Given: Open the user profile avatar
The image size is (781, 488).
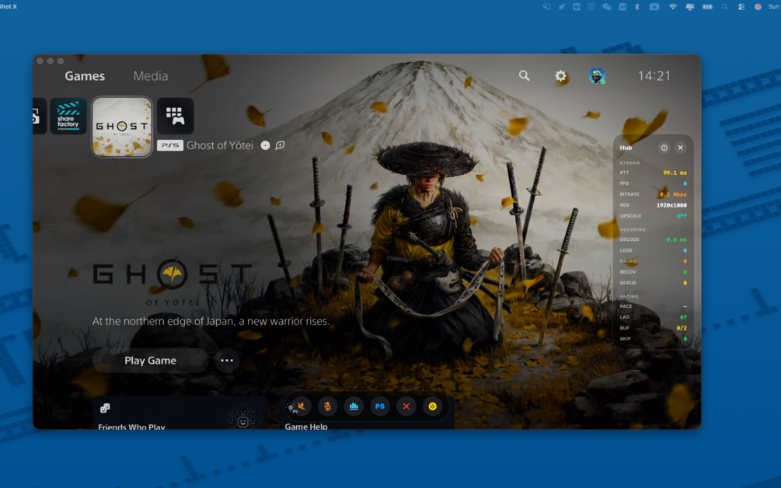Looking at the screenshot, I should [x=597, y=75].
